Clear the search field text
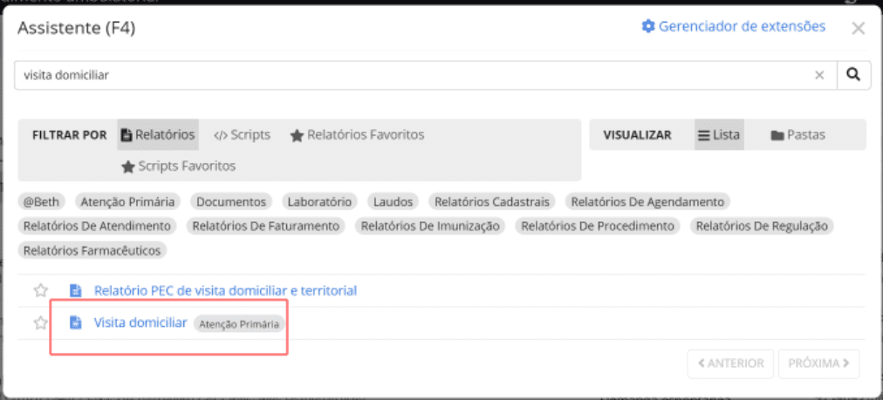Viewport: 883px width, 400px height. tap(819, 75)
